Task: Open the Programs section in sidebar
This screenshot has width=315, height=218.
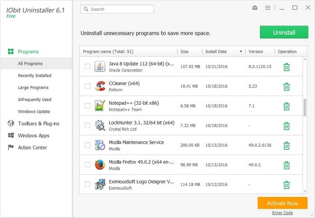Action: point(28,52)
